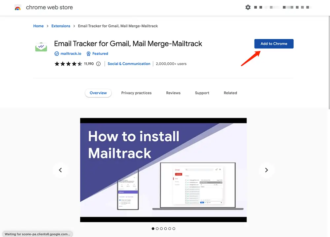
Task: Switch to Privacy practices tab
Action: (x=136, y=93)
